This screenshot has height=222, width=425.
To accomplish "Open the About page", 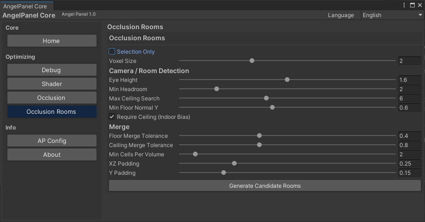I will coord(52,154).
